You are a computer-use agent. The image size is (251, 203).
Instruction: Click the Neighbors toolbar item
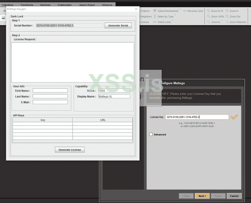point(146,17)
